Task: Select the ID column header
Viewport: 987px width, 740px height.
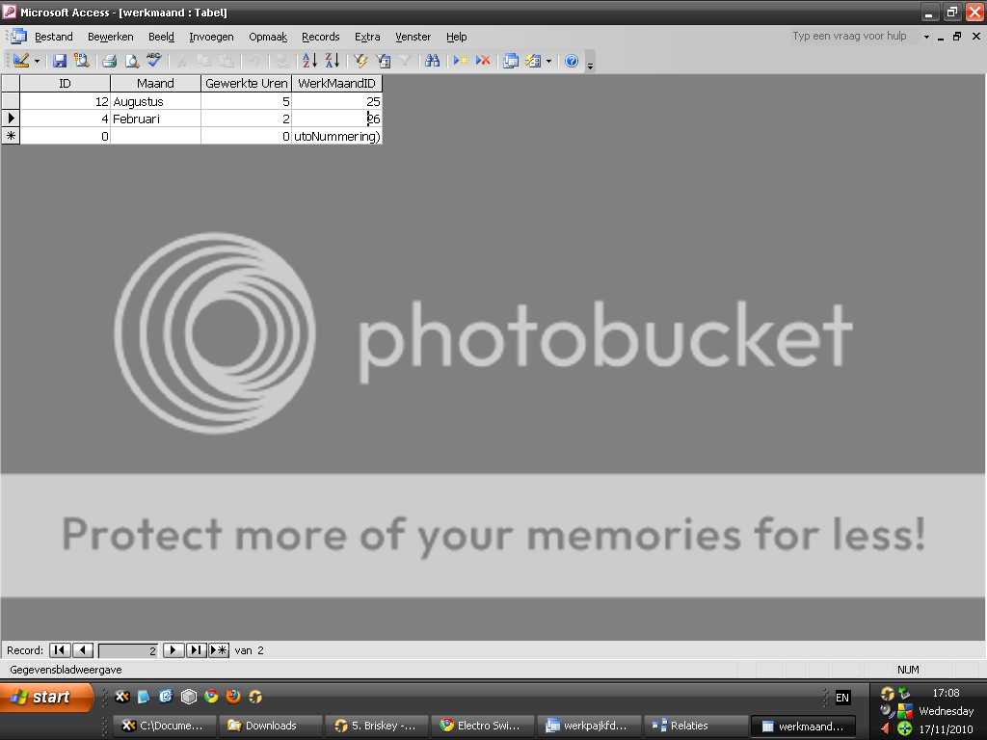Action: tap(65, 83)
